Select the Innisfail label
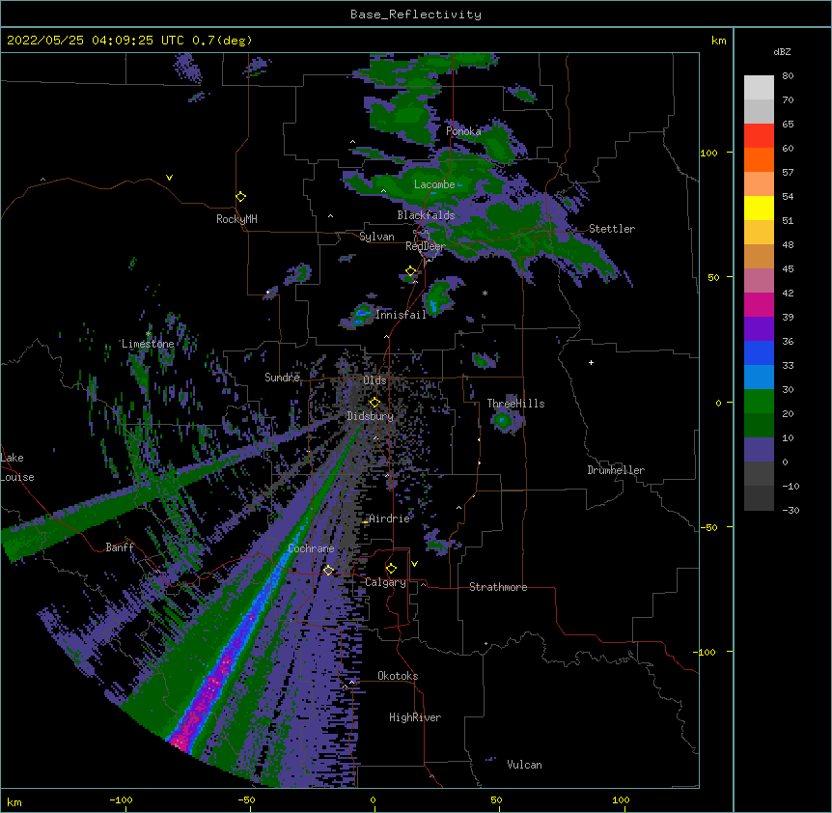 pyautogui.click(x=401, y=315)
